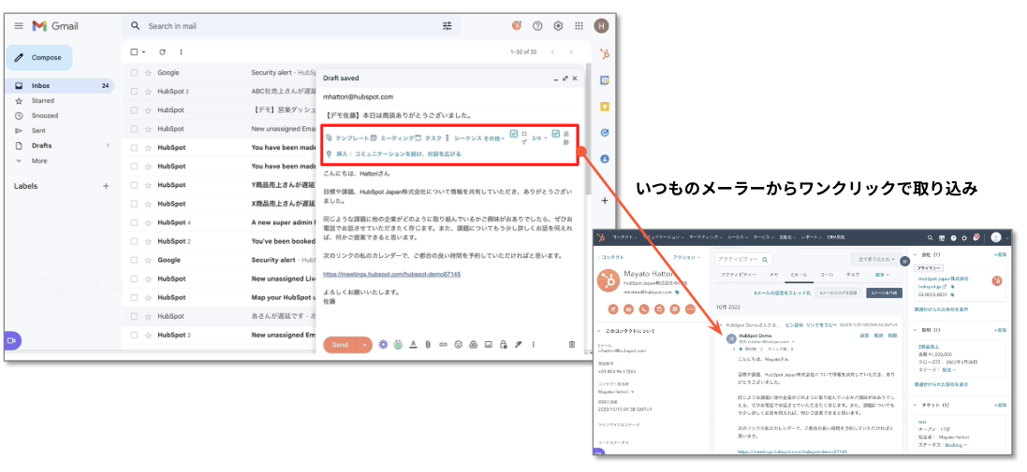
Task: Click the Send button
Action: [x=341, y=345]
